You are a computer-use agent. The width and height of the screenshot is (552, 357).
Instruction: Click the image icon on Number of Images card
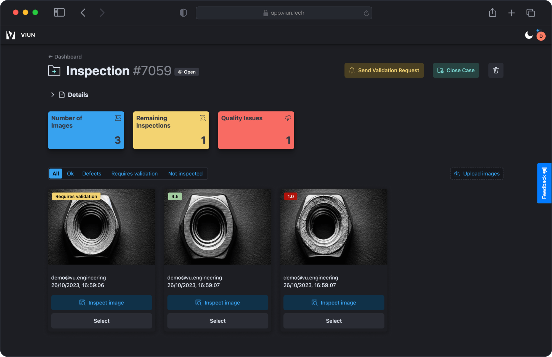(x=118, y=118)
